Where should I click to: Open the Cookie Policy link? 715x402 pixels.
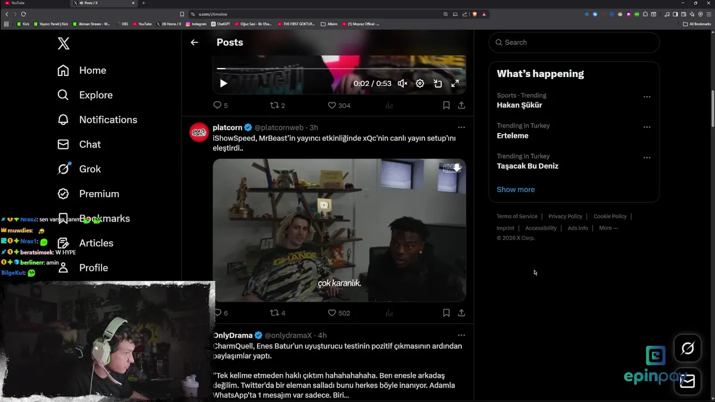pos(610,216)
